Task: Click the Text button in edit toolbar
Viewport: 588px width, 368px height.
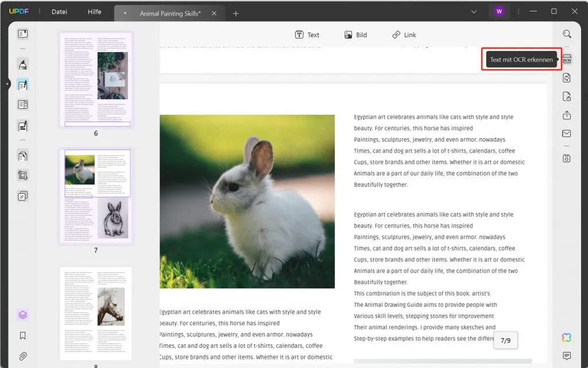Action: tap(307, 35)
